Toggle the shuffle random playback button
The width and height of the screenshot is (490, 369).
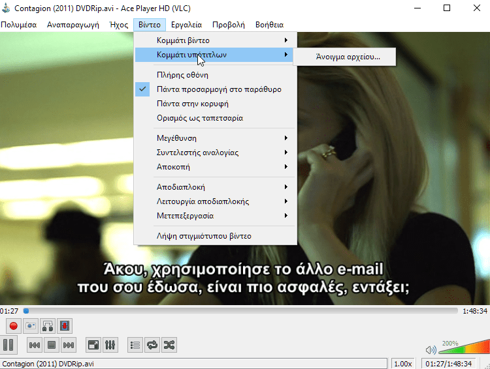pos(169,344)
